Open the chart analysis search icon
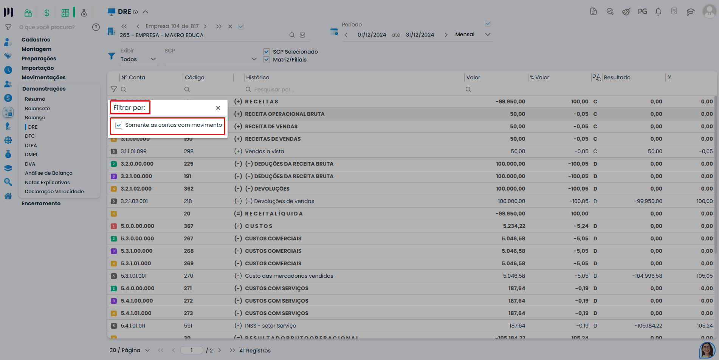 tap(610, 12)
